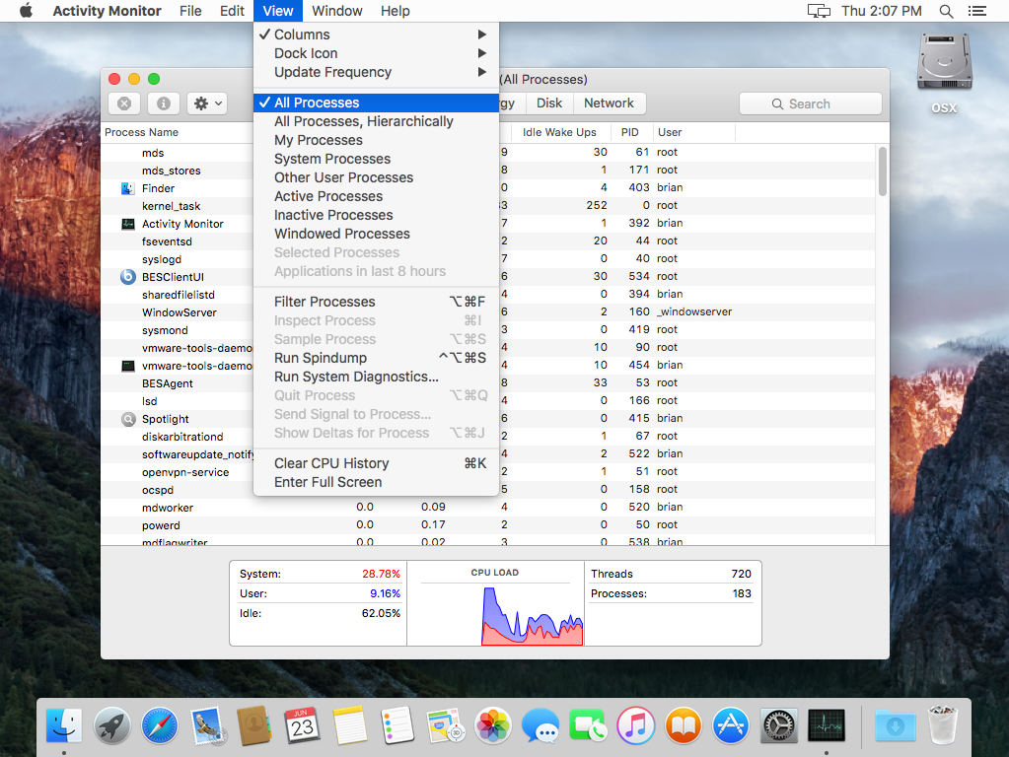Expand the Columns submenu
This screenshot has height=757, width=1009.
[377, 34]
